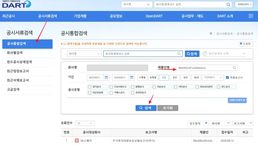This screenshot has width=258, height=145.
Task: Click magnifier icon in 제출인명 field
Action: pyautogui.click(x=234, y=68)
